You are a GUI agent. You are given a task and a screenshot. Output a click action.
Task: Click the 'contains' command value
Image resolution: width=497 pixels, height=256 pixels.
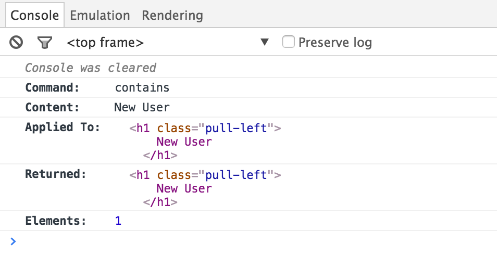point(142,87)
